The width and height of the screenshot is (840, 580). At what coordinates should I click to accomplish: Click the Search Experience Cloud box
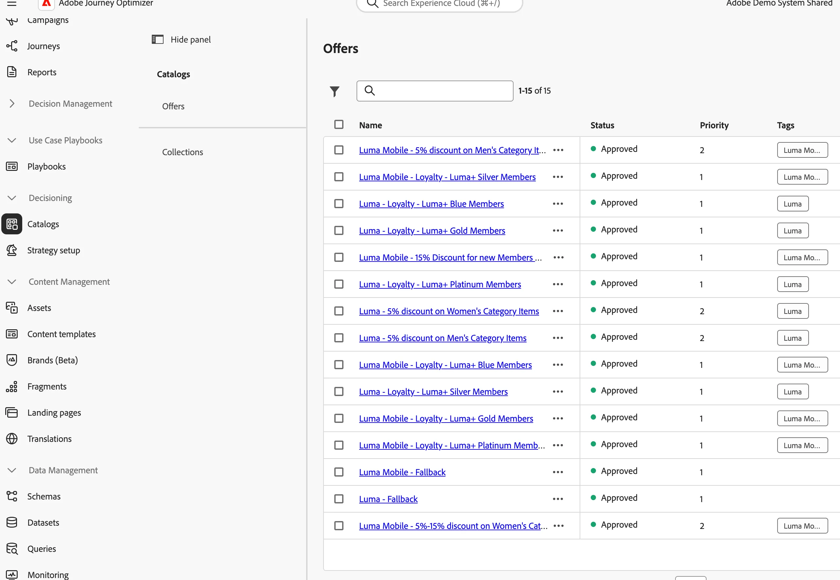tap(439, 4)
